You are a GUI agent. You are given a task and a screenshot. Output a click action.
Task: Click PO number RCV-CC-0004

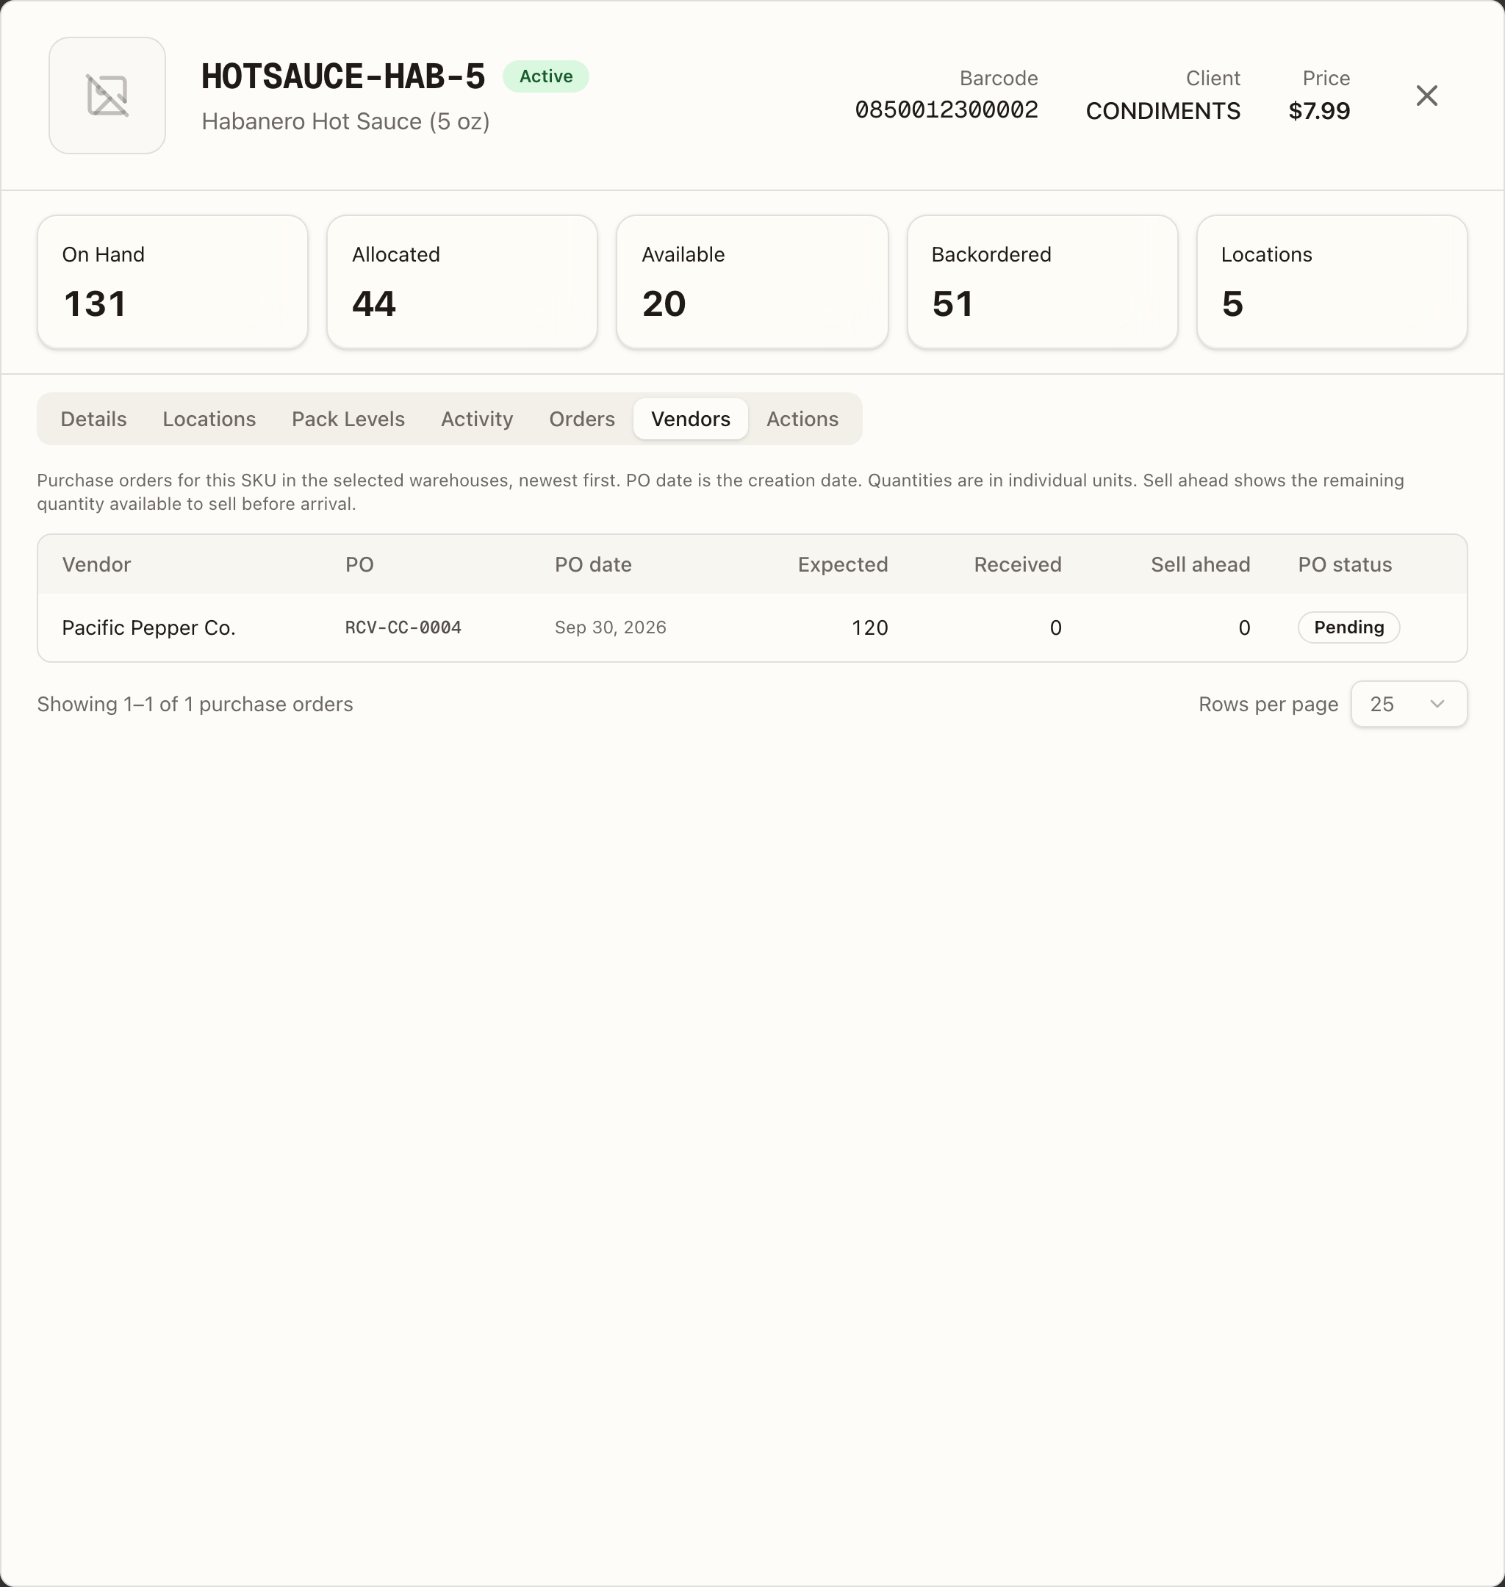[x=403, y=627]
